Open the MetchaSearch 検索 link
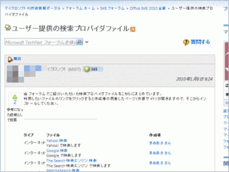 tap(63, 170)
